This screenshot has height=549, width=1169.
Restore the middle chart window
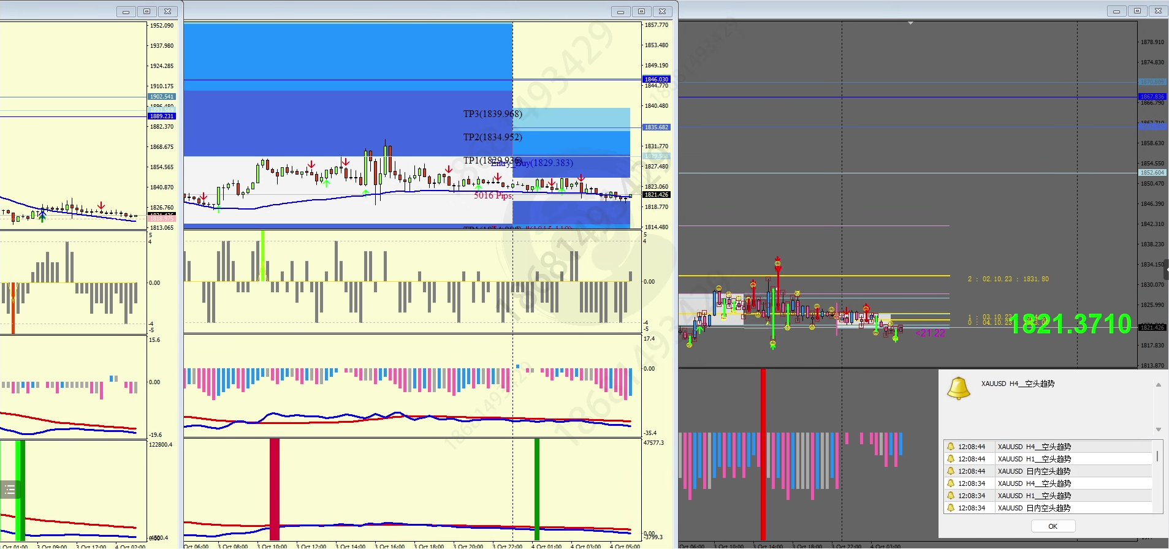click(x=641, y=12)
